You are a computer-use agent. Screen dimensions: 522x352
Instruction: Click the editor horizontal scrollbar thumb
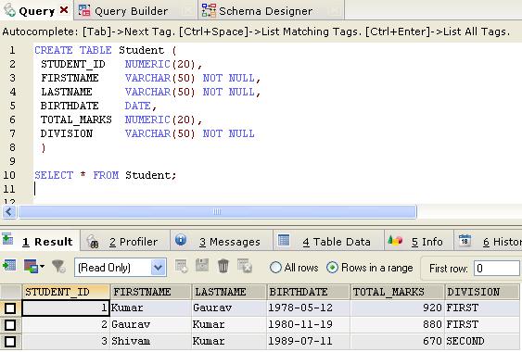[x=217, y=211]
